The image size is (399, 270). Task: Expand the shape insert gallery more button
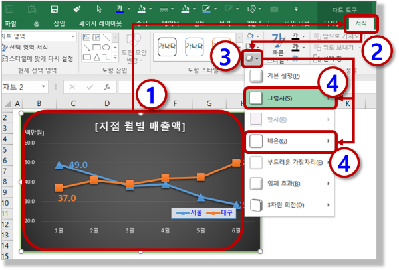115,58
